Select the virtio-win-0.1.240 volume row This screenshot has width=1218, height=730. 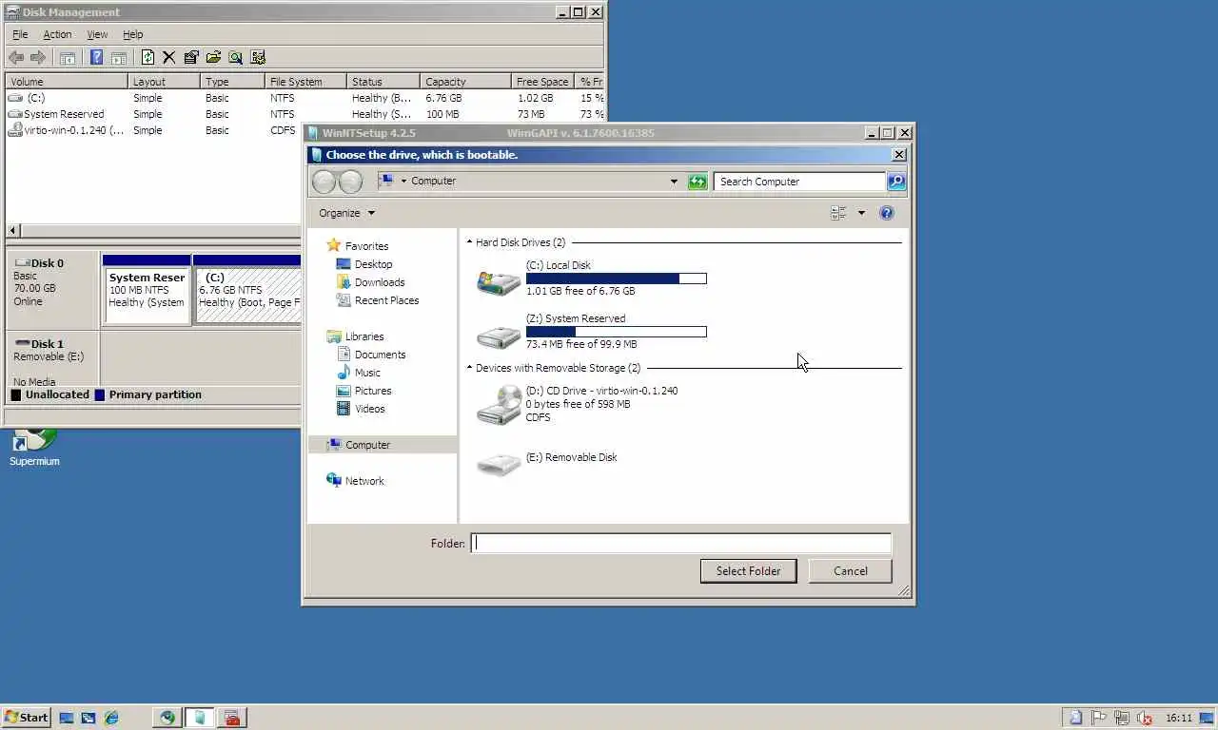coord(154,130)
